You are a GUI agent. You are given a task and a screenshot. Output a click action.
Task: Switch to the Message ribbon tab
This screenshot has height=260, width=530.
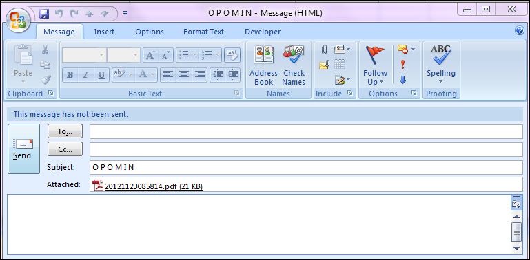59,32
